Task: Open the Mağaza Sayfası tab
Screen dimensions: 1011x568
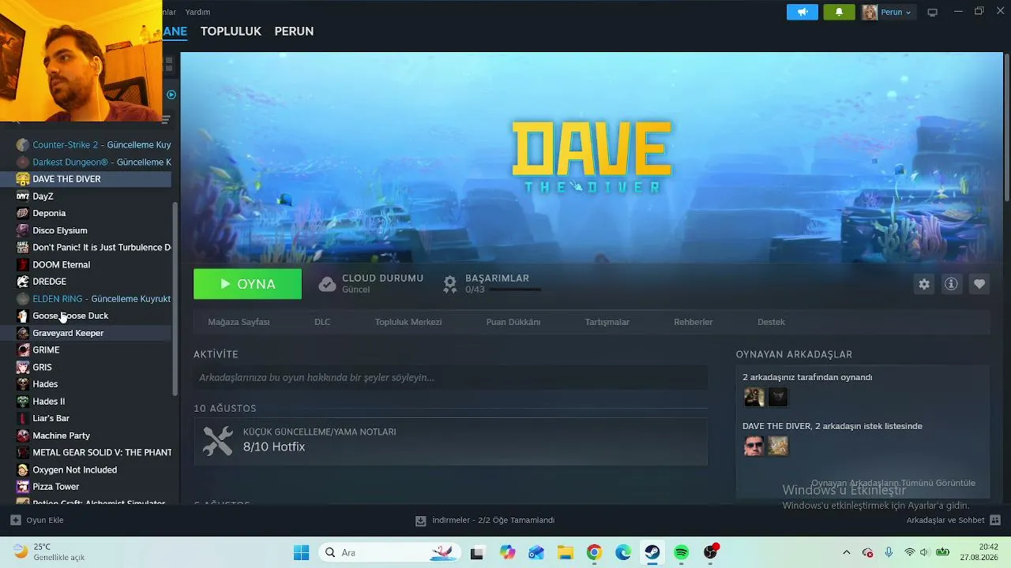Action: tap(239, 322)
